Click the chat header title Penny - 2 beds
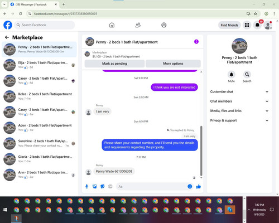The height and width of the screenshot is (223, 279). coord(127,42)
